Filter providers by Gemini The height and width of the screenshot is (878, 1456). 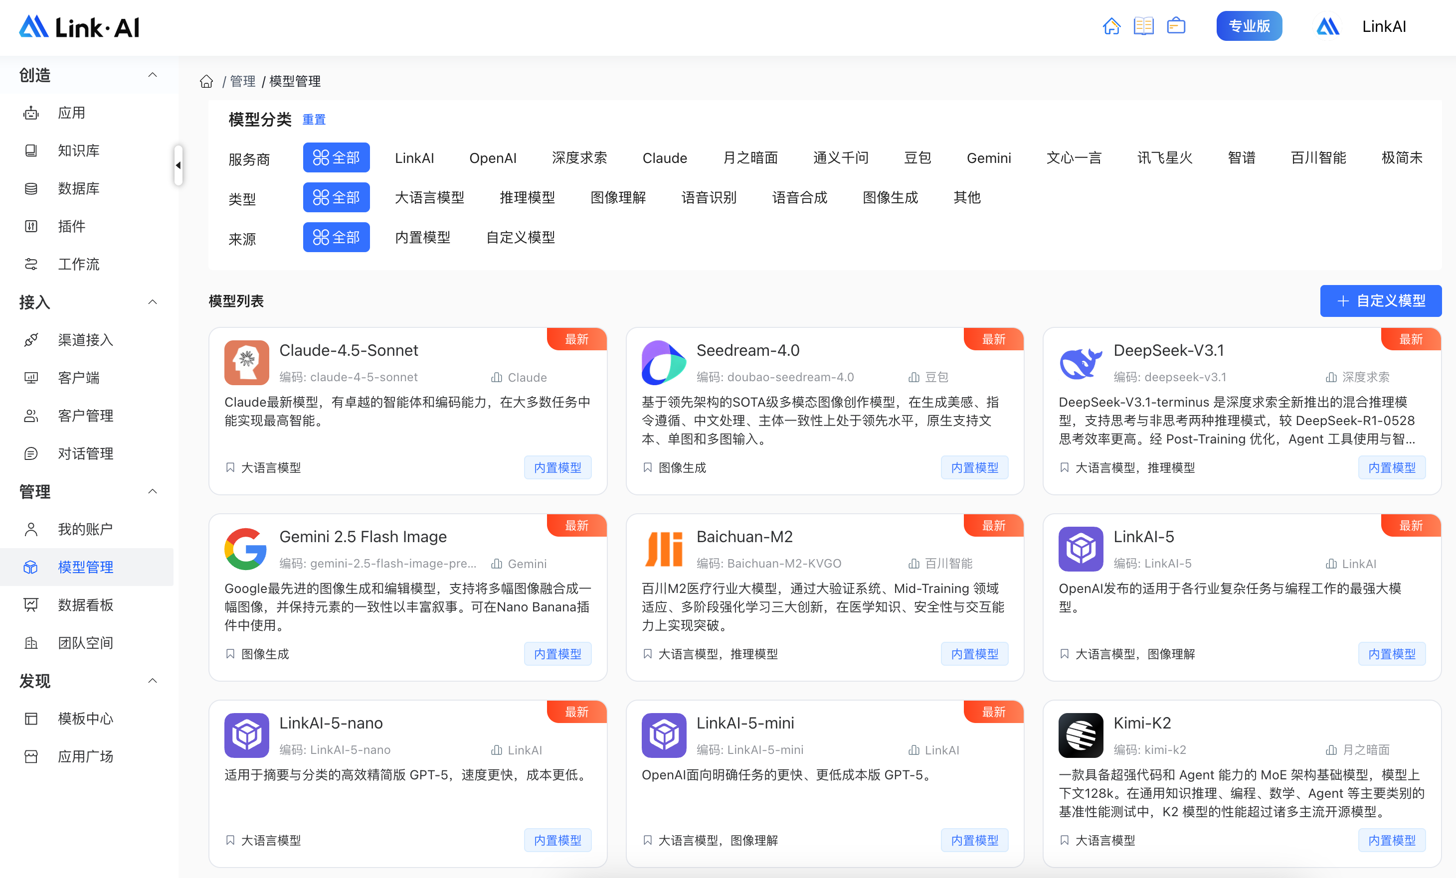coord(989,157)
